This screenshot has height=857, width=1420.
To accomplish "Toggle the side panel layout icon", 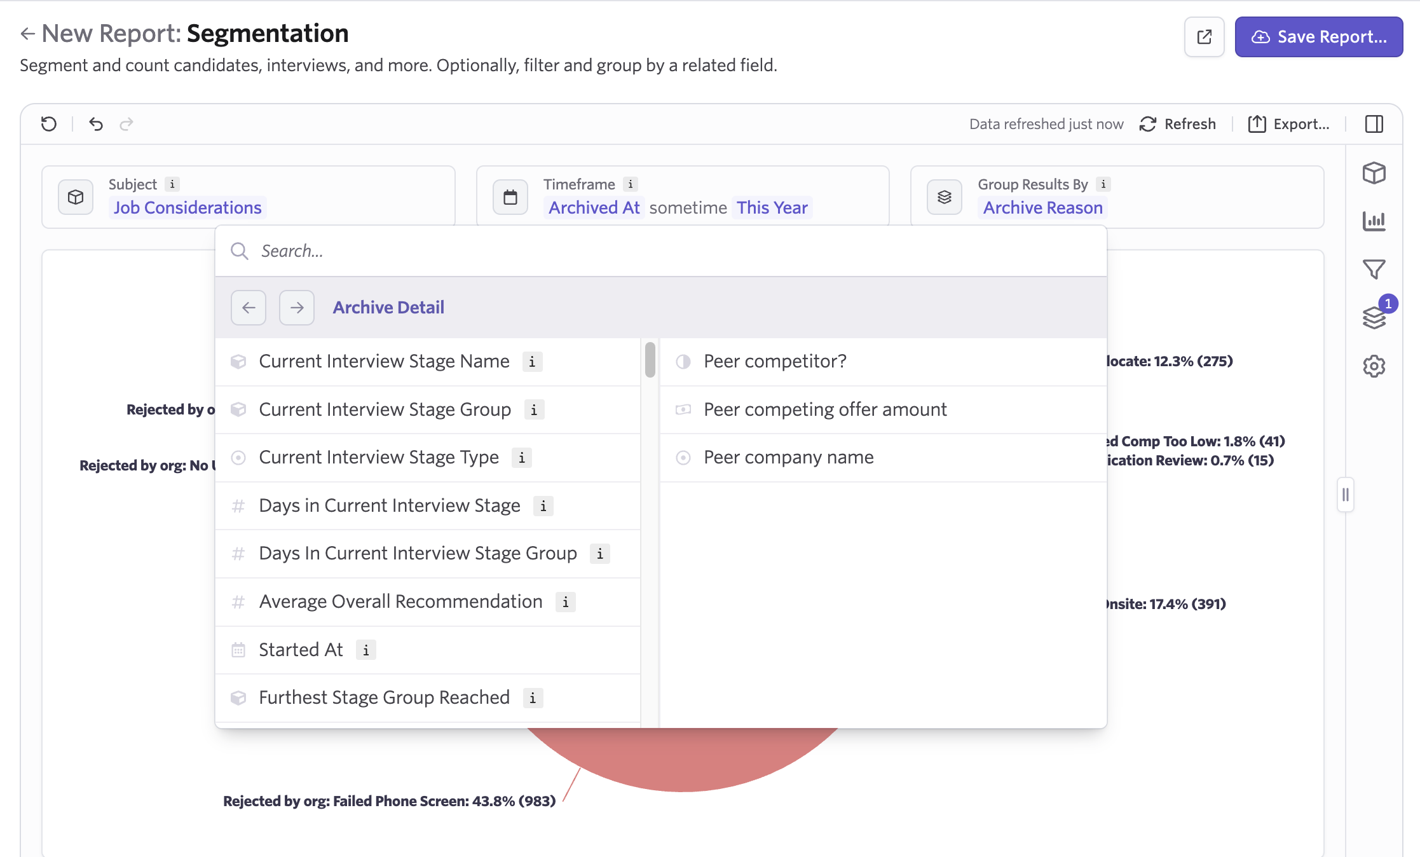I will [x=1374, y=124].
